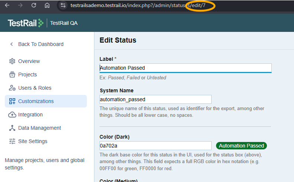The width and height of the screenshot is (294, 182).
Task: Click the Color (Dark) hex input
Action: pyautogui.click(x=155, y=146)
